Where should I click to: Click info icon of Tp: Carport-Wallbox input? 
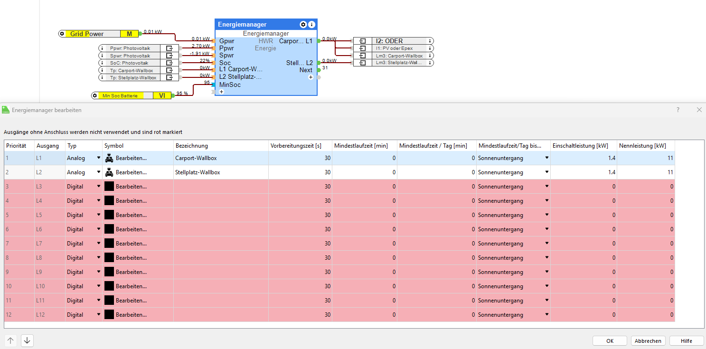coord(102,70)
